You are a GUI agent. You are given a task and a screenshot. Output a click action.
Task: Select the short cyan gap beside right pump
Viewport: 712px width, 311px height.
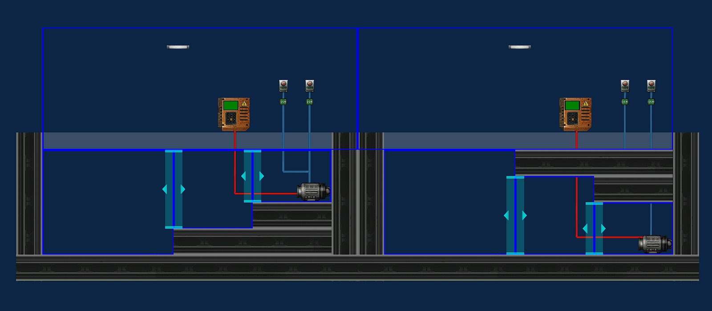point(594,228)
